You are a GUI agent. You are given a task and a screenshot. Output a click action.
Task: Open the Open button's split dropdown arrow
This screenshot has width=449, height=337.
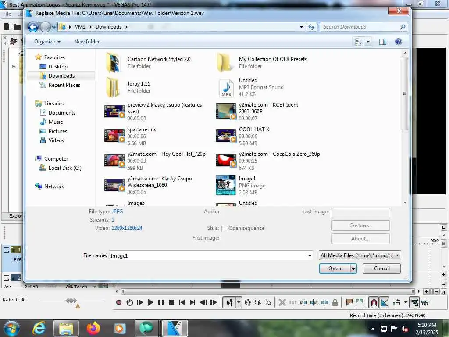pyautogui.click(x=354, y=269)
